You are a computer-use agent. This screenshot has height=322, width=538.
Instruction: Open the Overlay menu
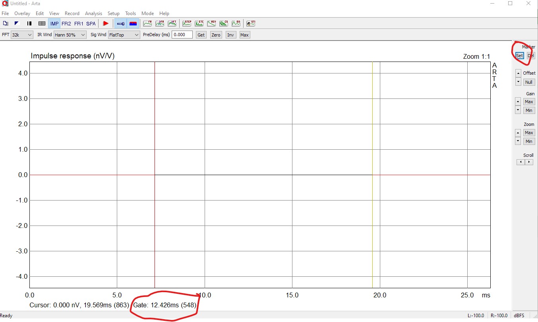[22, 13]
